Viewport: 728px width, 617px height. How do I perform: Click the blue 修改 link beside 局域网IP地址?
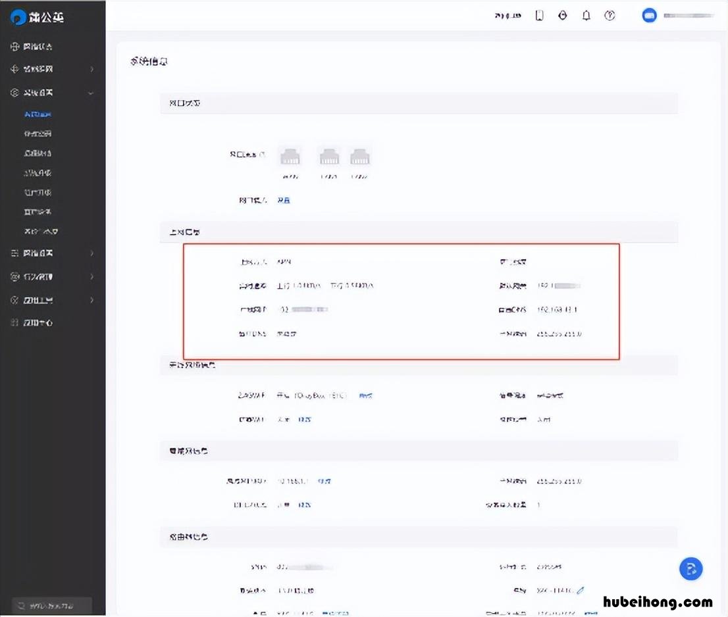(325, 481)
